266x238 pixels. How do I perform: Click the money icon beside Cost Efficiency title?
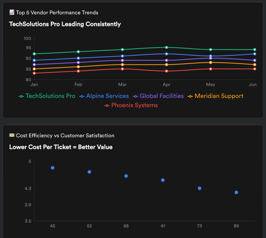coord(12,136)
